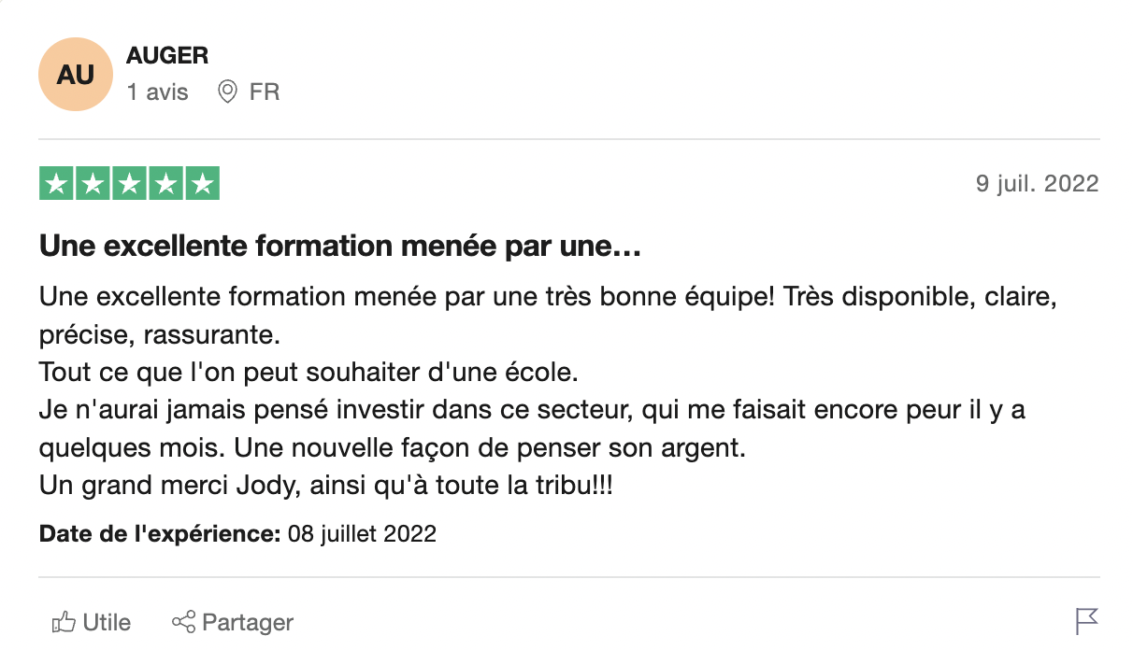Open reviewer name AUGER's profile
Screen dimensions: 1133x650
tap(167, 56)
